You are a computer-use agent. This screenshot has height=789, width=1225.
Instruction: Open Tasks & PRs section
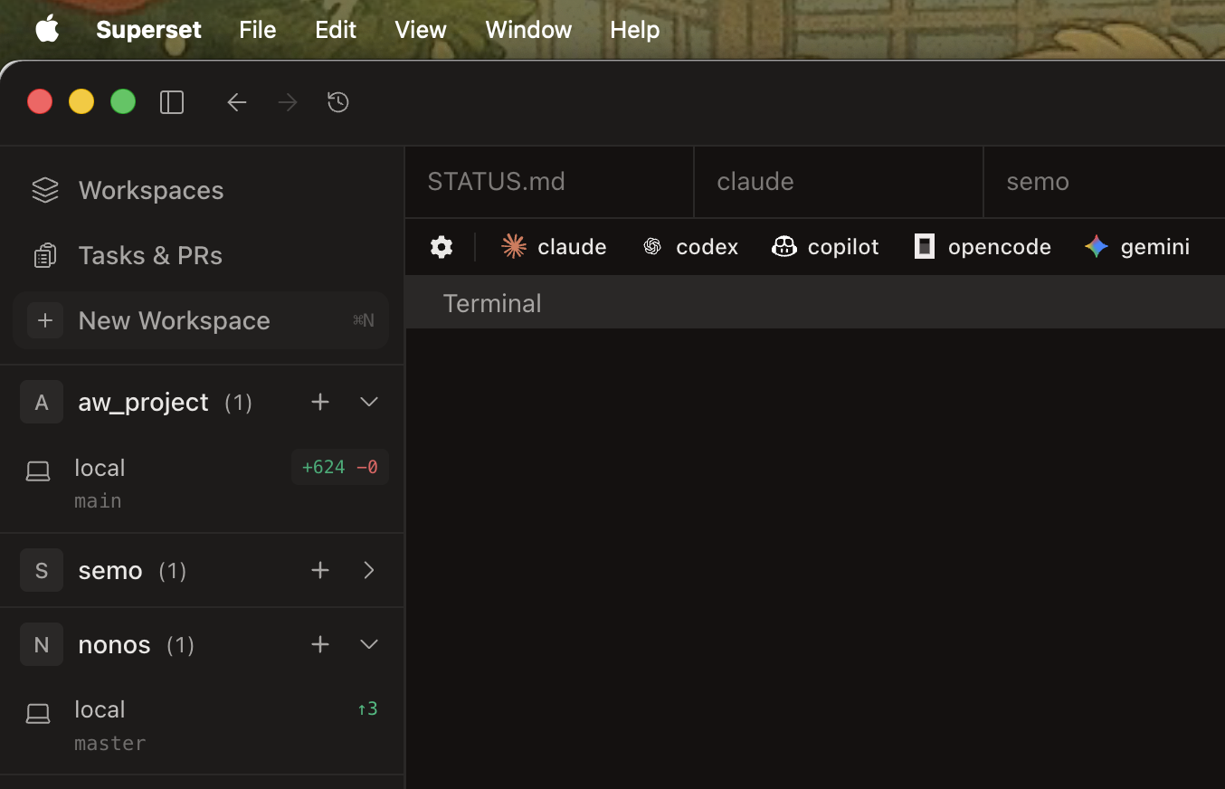click(x=201, y=255)
